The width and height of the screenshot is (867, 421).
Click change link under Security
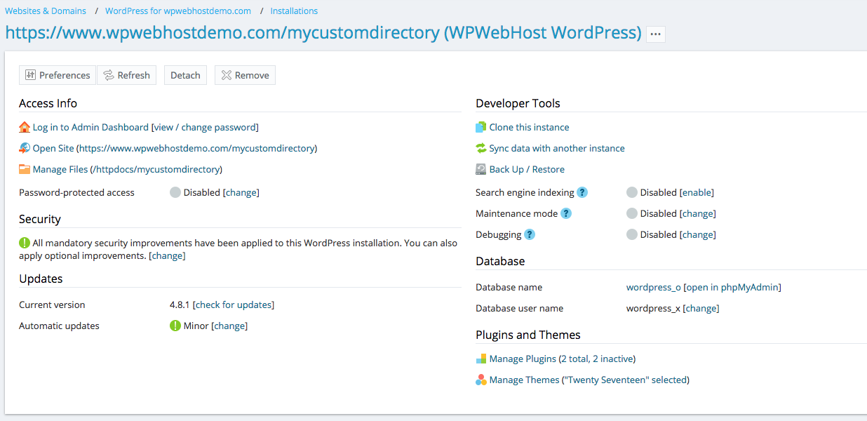coord(167,255)
